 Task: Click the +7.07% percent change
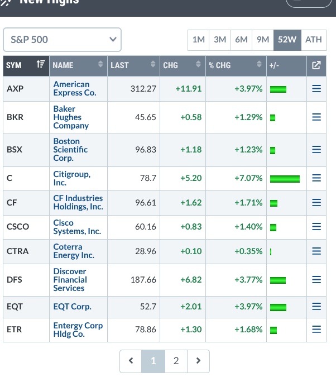248,178
